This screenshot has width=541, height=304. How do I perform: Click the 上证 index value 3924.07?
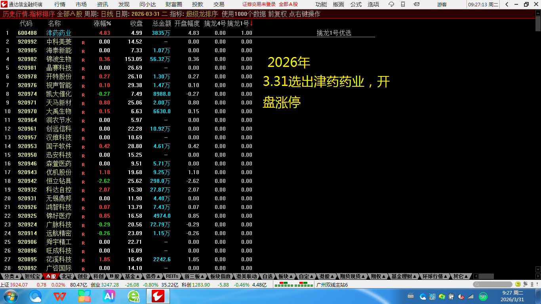19,285
